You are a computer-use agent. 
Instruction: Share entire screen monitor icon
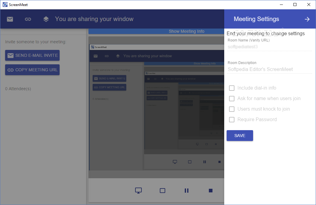click(x=138, y=191)
